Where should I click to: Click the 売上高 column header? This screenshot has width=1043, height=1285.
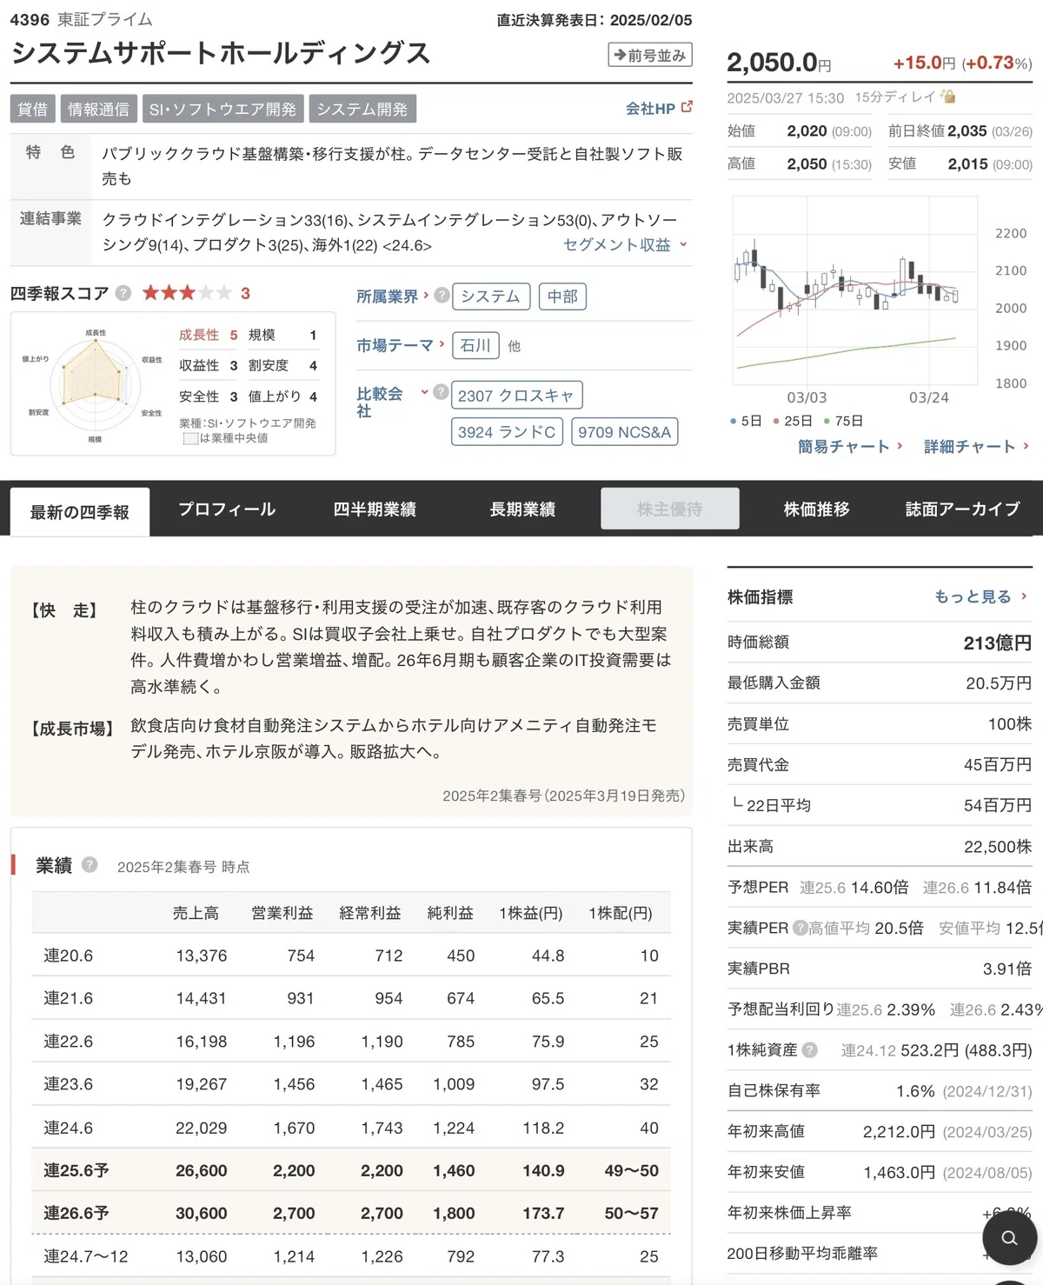point(196,913)
